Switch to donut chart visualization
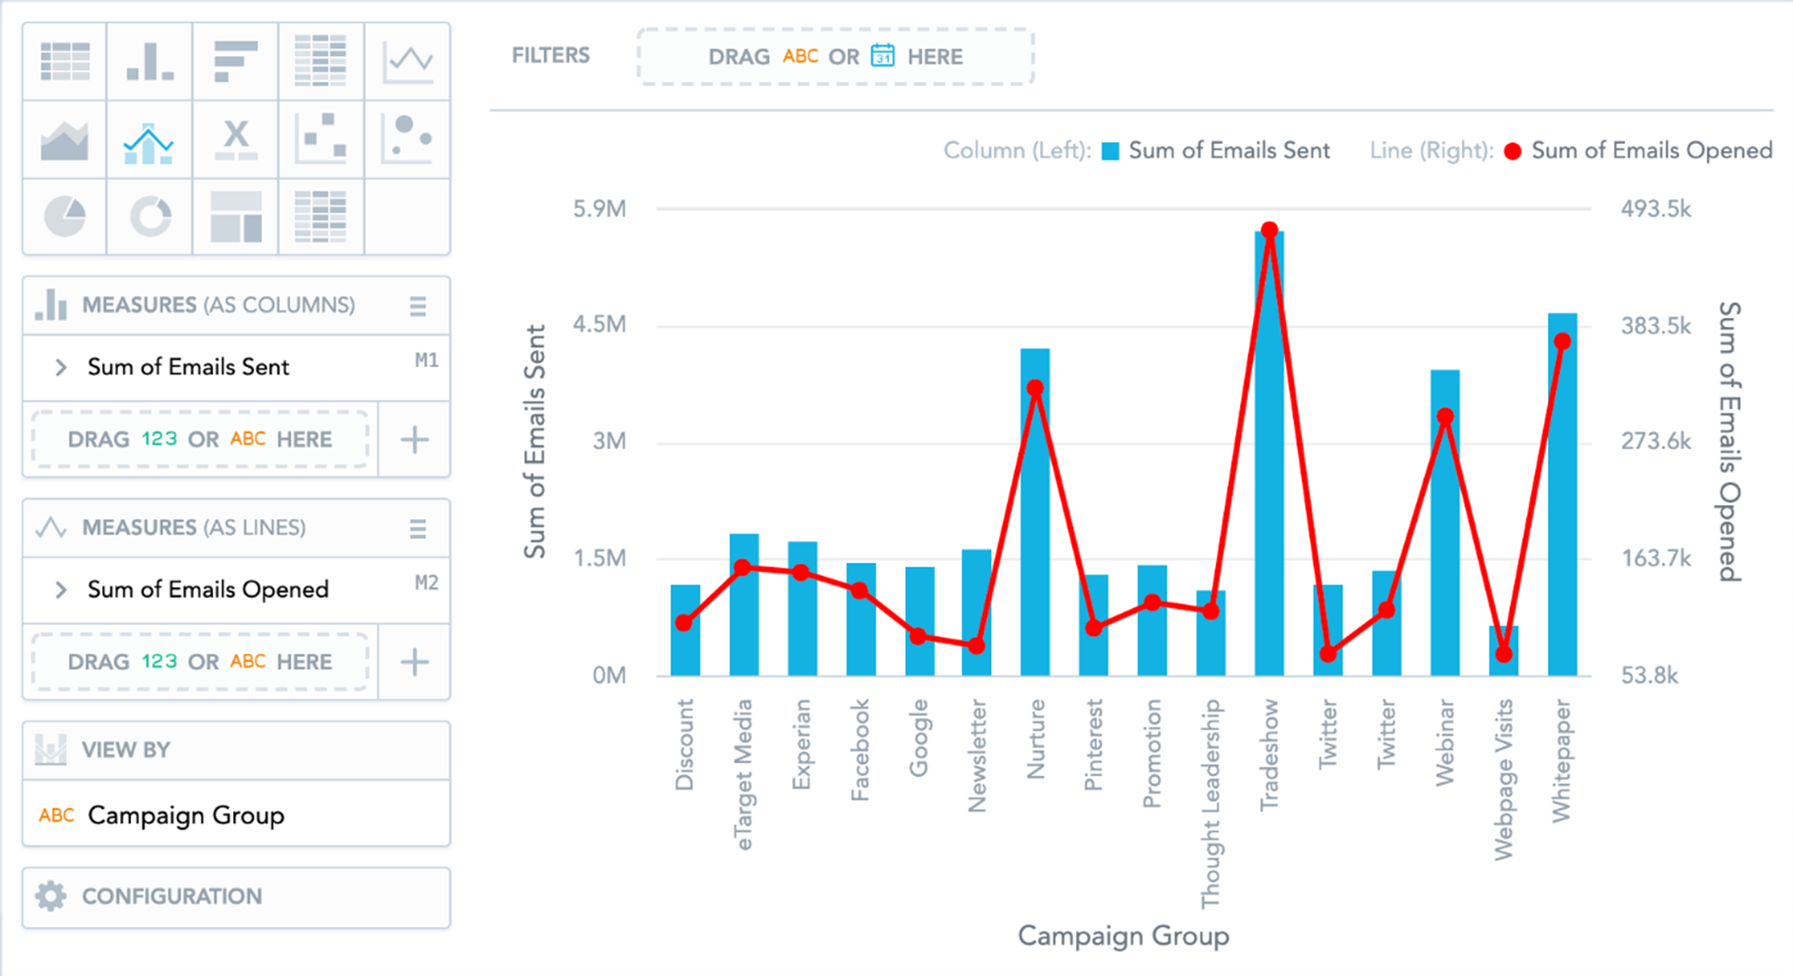Viewport: 1793px width, 976px height. click(149, 217)
